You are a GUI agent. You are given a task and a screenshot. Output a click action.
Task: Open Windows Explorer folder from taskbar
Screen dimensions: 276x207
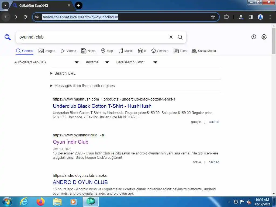tap(57, 202)
